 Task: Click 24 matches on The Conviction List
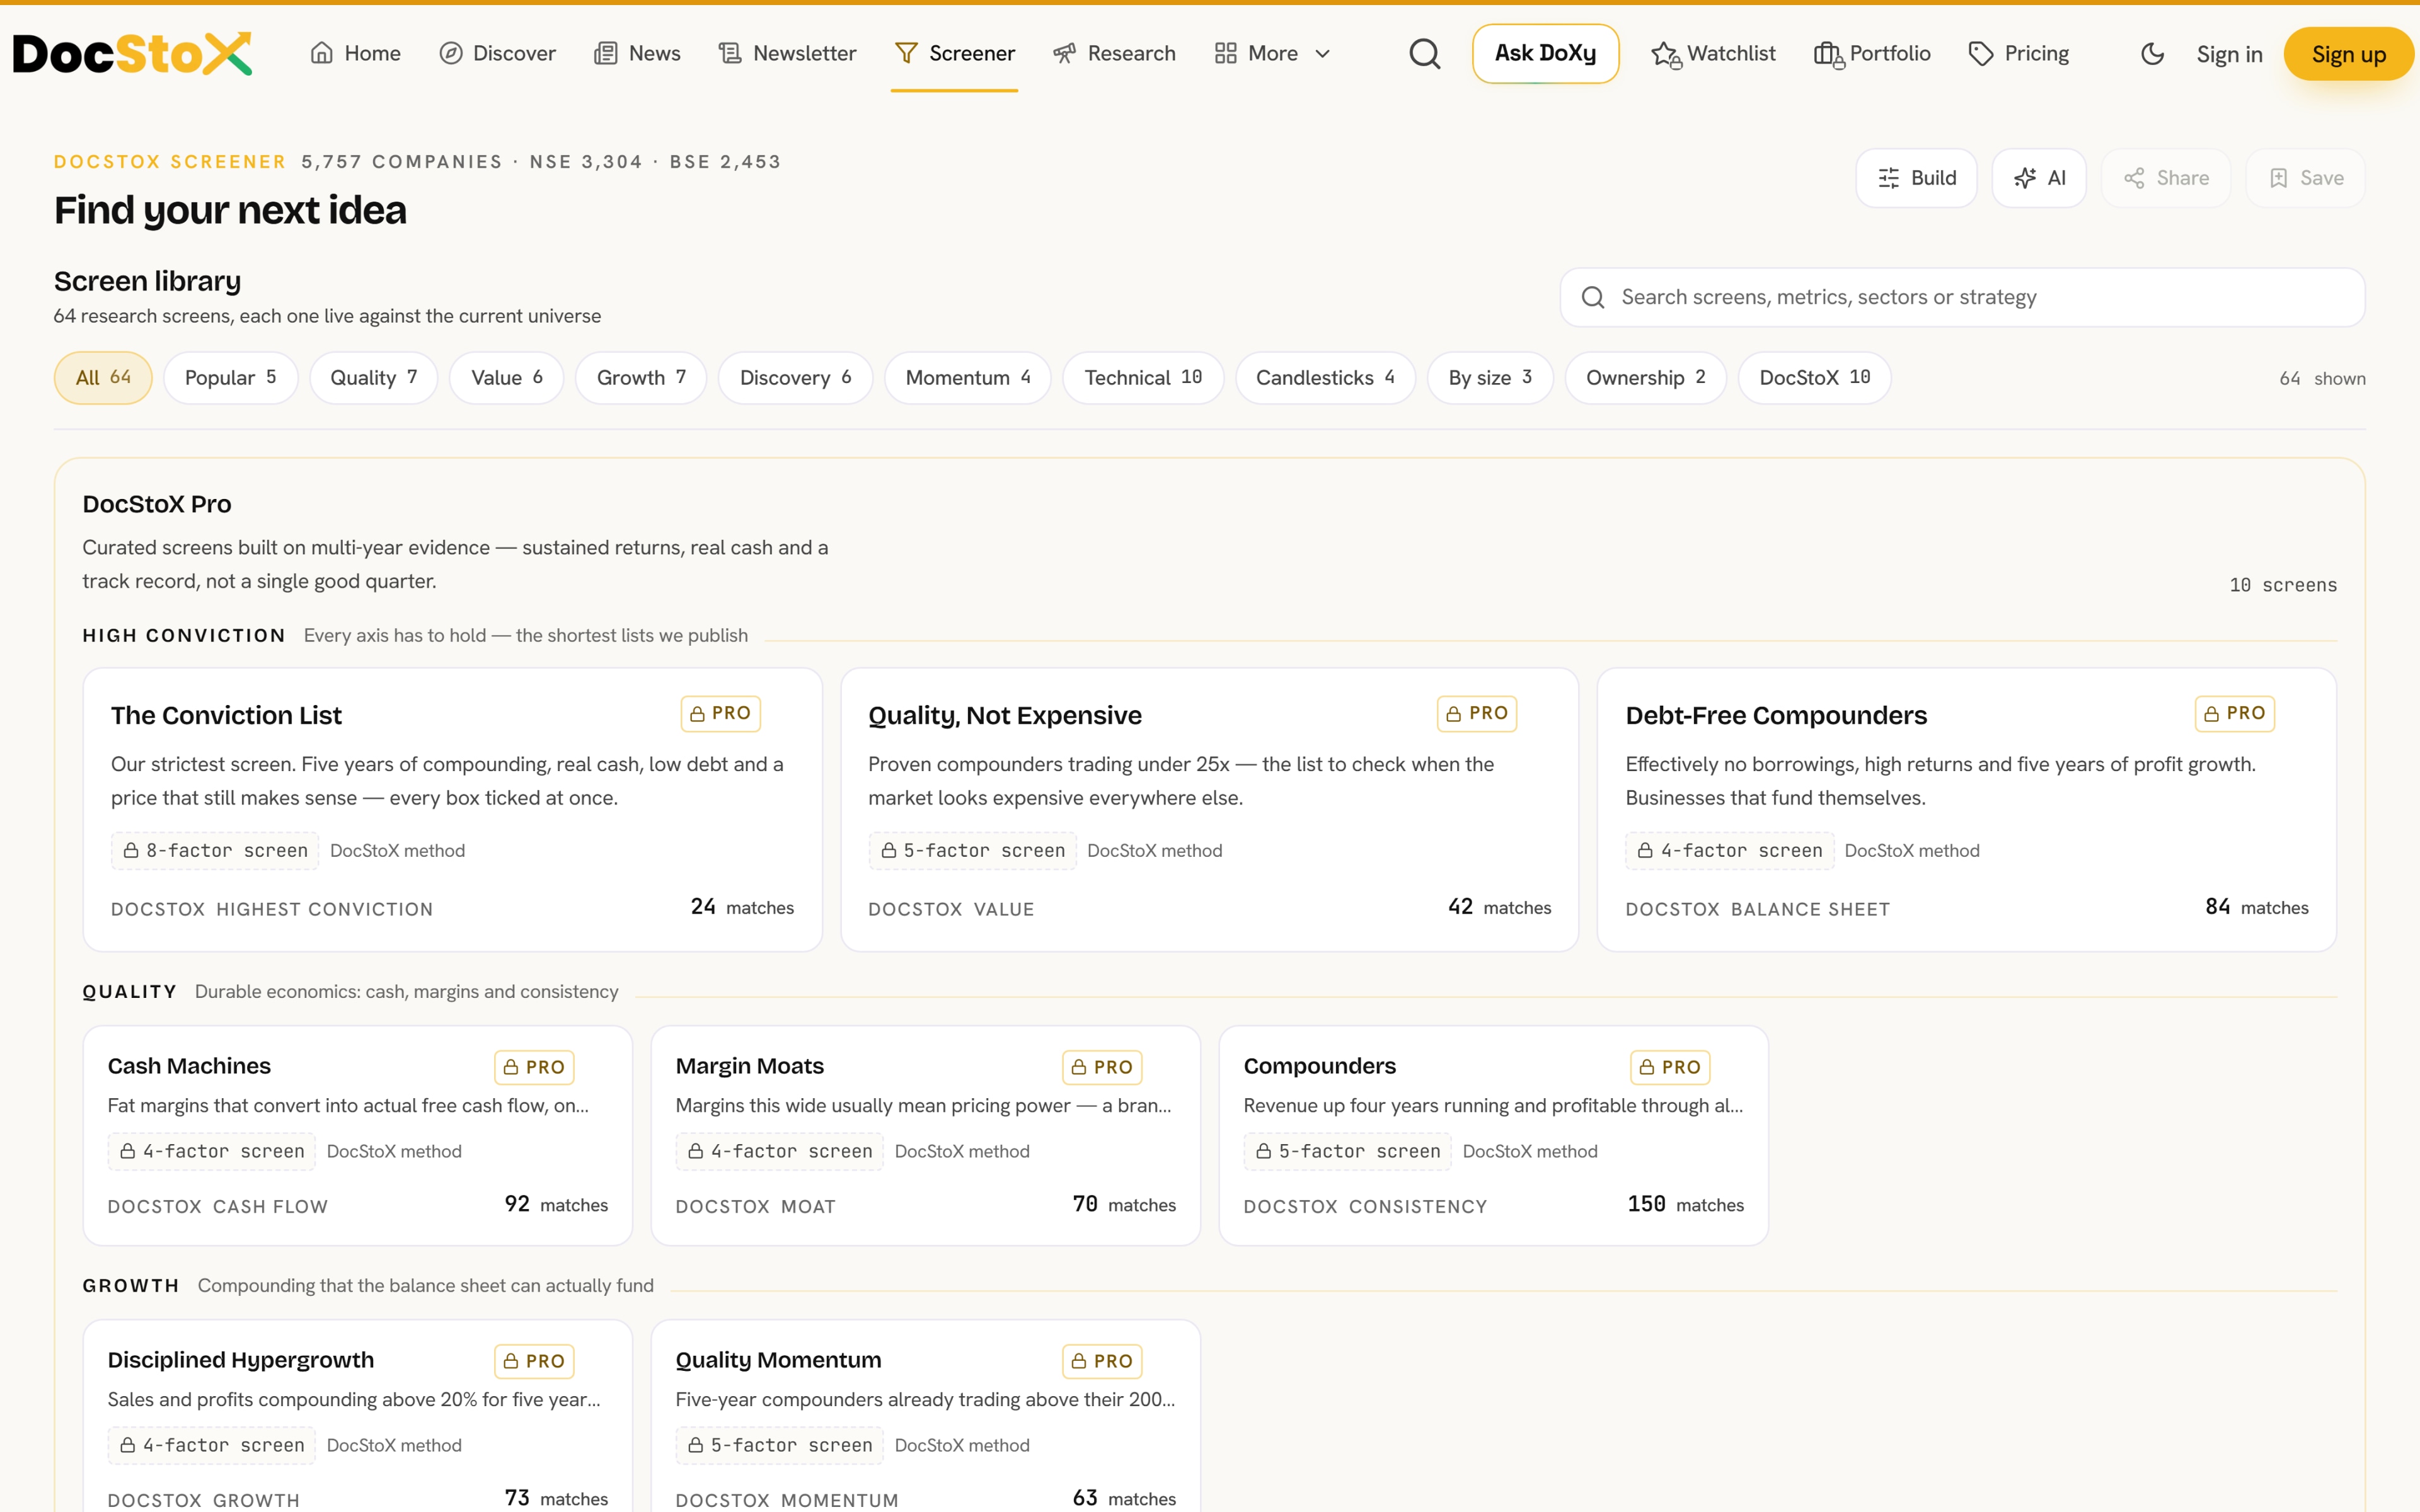742,907
